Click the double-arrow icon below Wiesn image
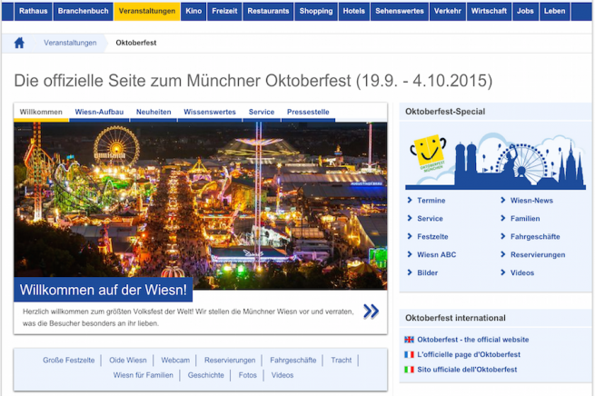595x396 pixels. 371,312
